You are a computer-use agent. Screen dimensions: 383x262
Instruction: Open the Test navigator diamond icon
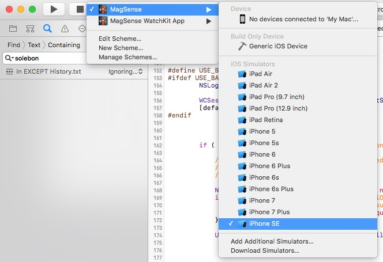(82, 29)
